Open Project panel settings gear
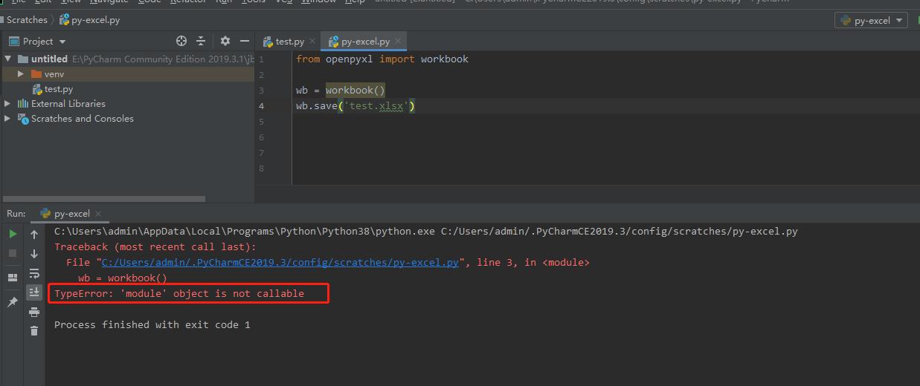 tap(225, 42)
